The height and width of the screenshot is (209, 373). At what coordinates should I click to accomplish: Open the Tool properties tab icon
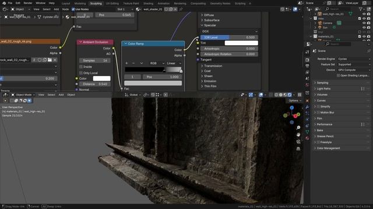[x=307, y=52]
